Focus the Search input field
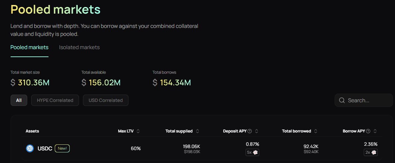 tap(367, 100)
